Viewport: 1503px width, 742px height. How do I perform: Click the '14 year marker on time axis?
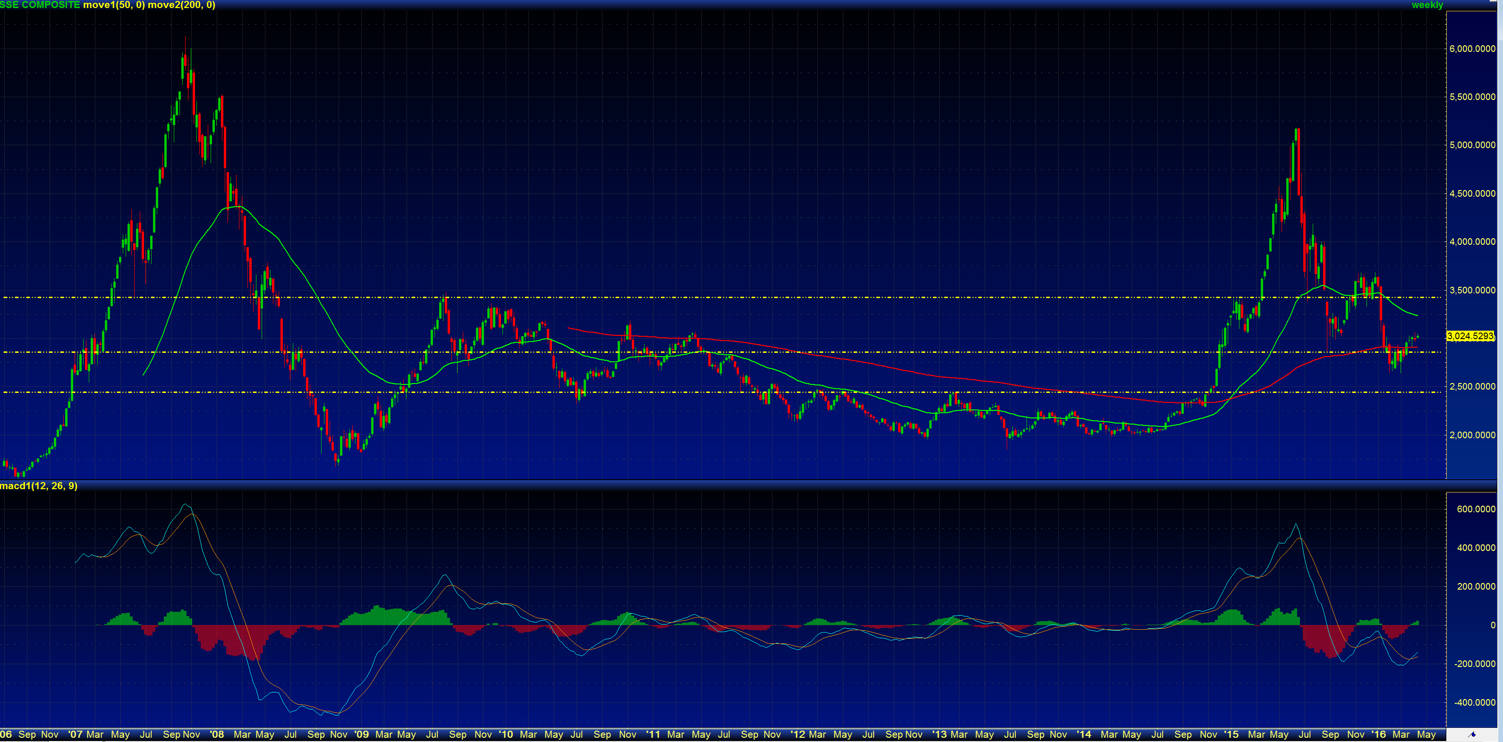coord(1084,734)
